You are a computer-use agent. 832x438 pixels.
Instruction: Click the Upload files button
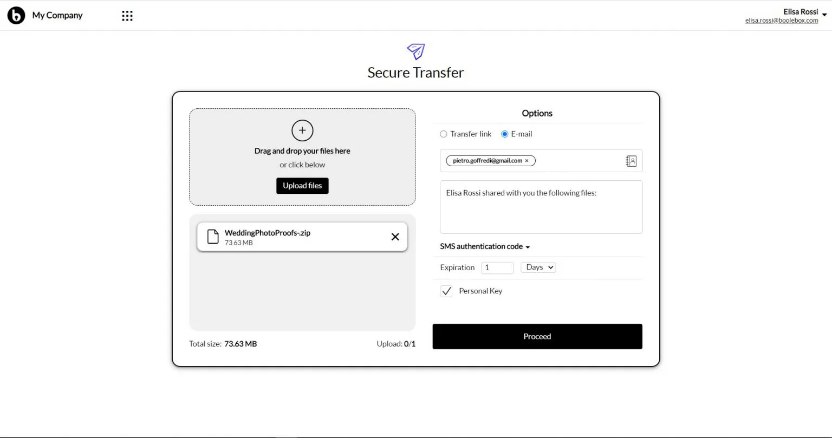302,186
